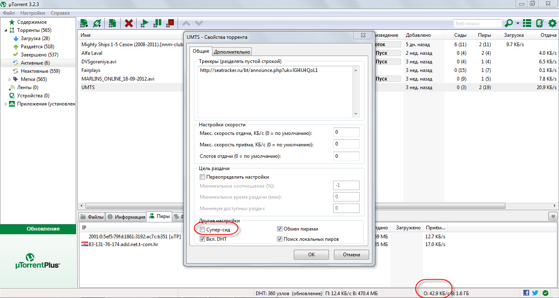Viewport: 559px width, 298px height.
Task: Expand the Метки (565) tree node
Action: 10,79
